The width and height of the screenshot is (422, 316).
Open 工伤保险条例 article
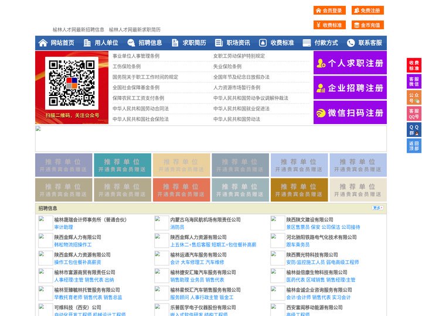[127, 66]
